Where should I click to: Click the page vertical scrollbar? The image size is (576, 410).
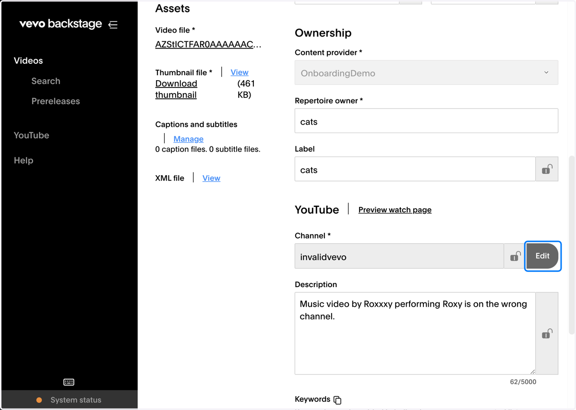click(571, 245)
